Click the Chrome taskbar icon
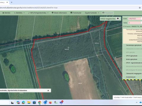Image resolution: width=142 pixels, height=106 pixels. coord(40,102)
